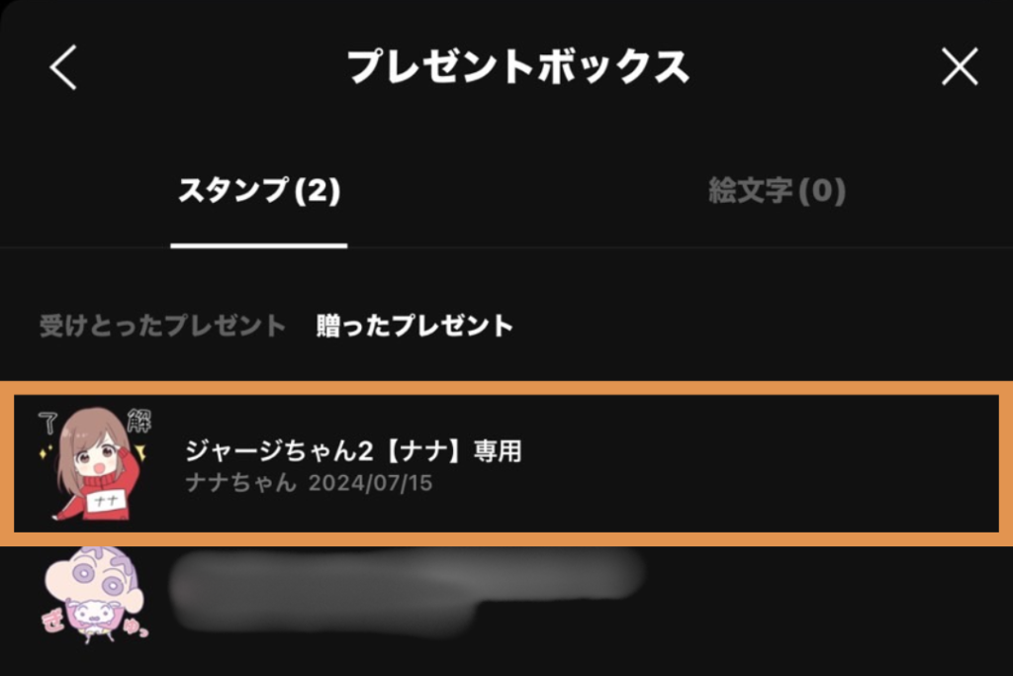Click the 解 kanji on first sticker

[x=138, y=420]
